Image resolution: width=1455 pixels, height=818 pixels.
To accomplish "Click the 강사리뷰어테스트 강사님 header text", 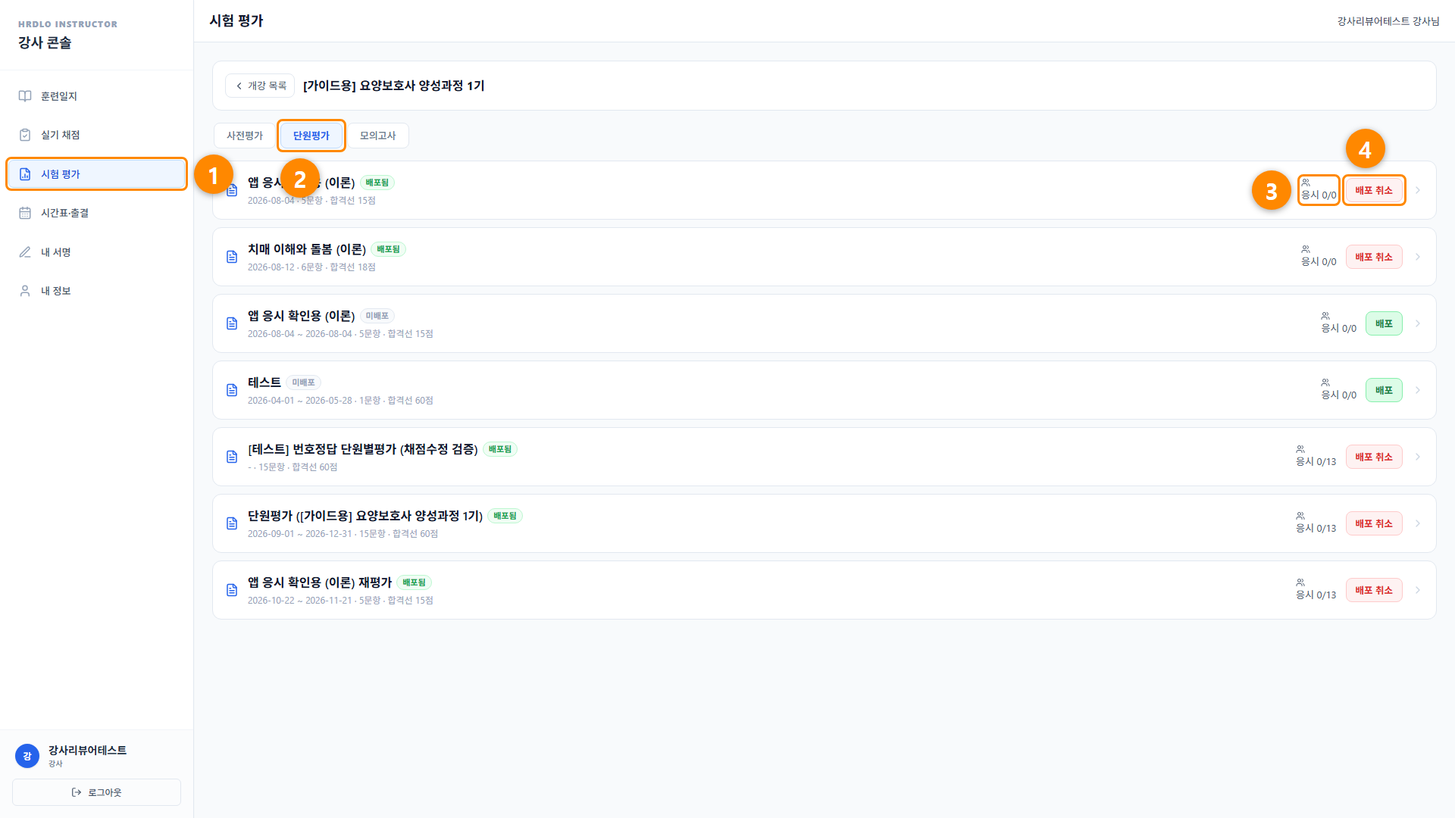I will point(1388,21).
